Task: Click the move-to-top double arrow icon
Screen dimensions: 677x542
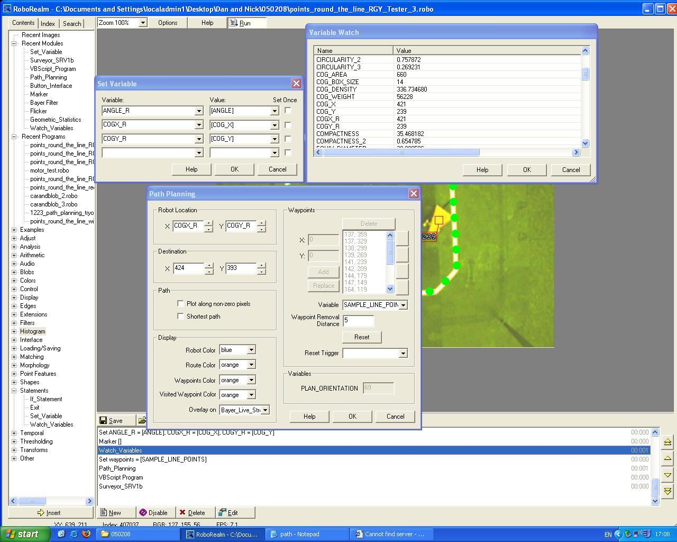Action: (667, 442)
